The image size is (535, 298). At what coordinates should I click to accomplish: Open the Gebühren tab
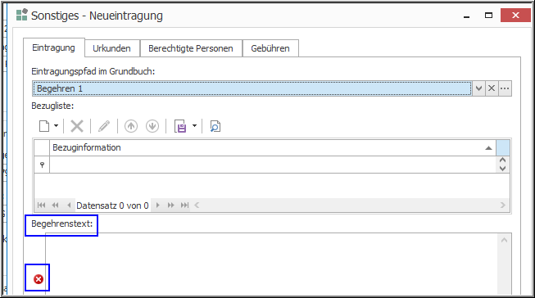pos(270,48)
